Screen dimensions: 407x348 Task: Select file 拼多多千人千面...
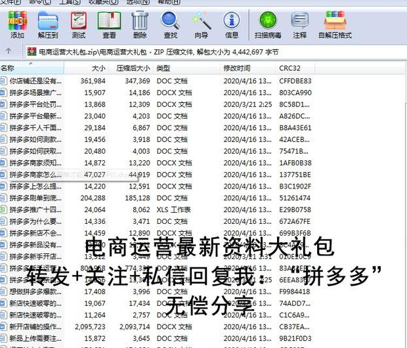pos(35,128)
